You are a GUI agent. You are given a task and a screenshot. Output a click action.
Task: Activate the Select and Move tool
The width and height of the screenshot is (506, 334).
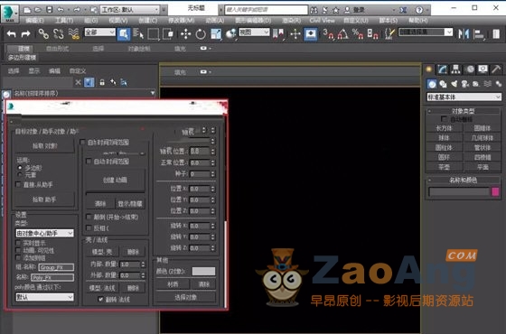(185, 34)
